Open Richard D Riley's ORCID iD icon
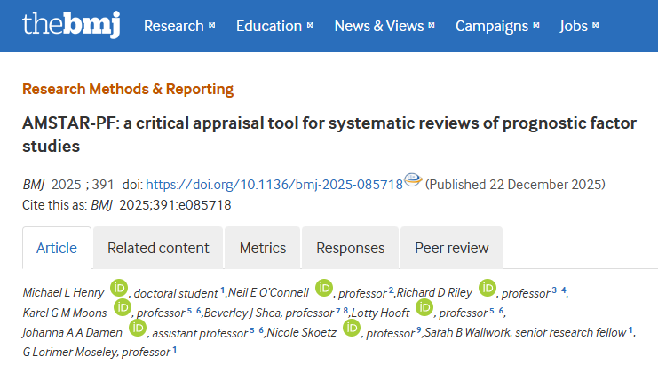This screenshot has width=658, height=365. pos(488,288)
